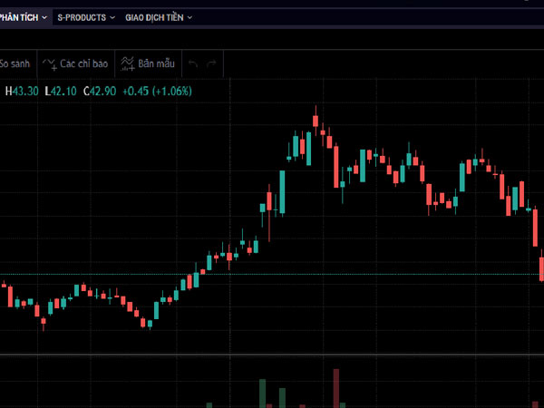This screenshot has width=544, height=408.
Task: Expand the PHÂN TÍCH chevron arrow
Action: click(44, 17)
